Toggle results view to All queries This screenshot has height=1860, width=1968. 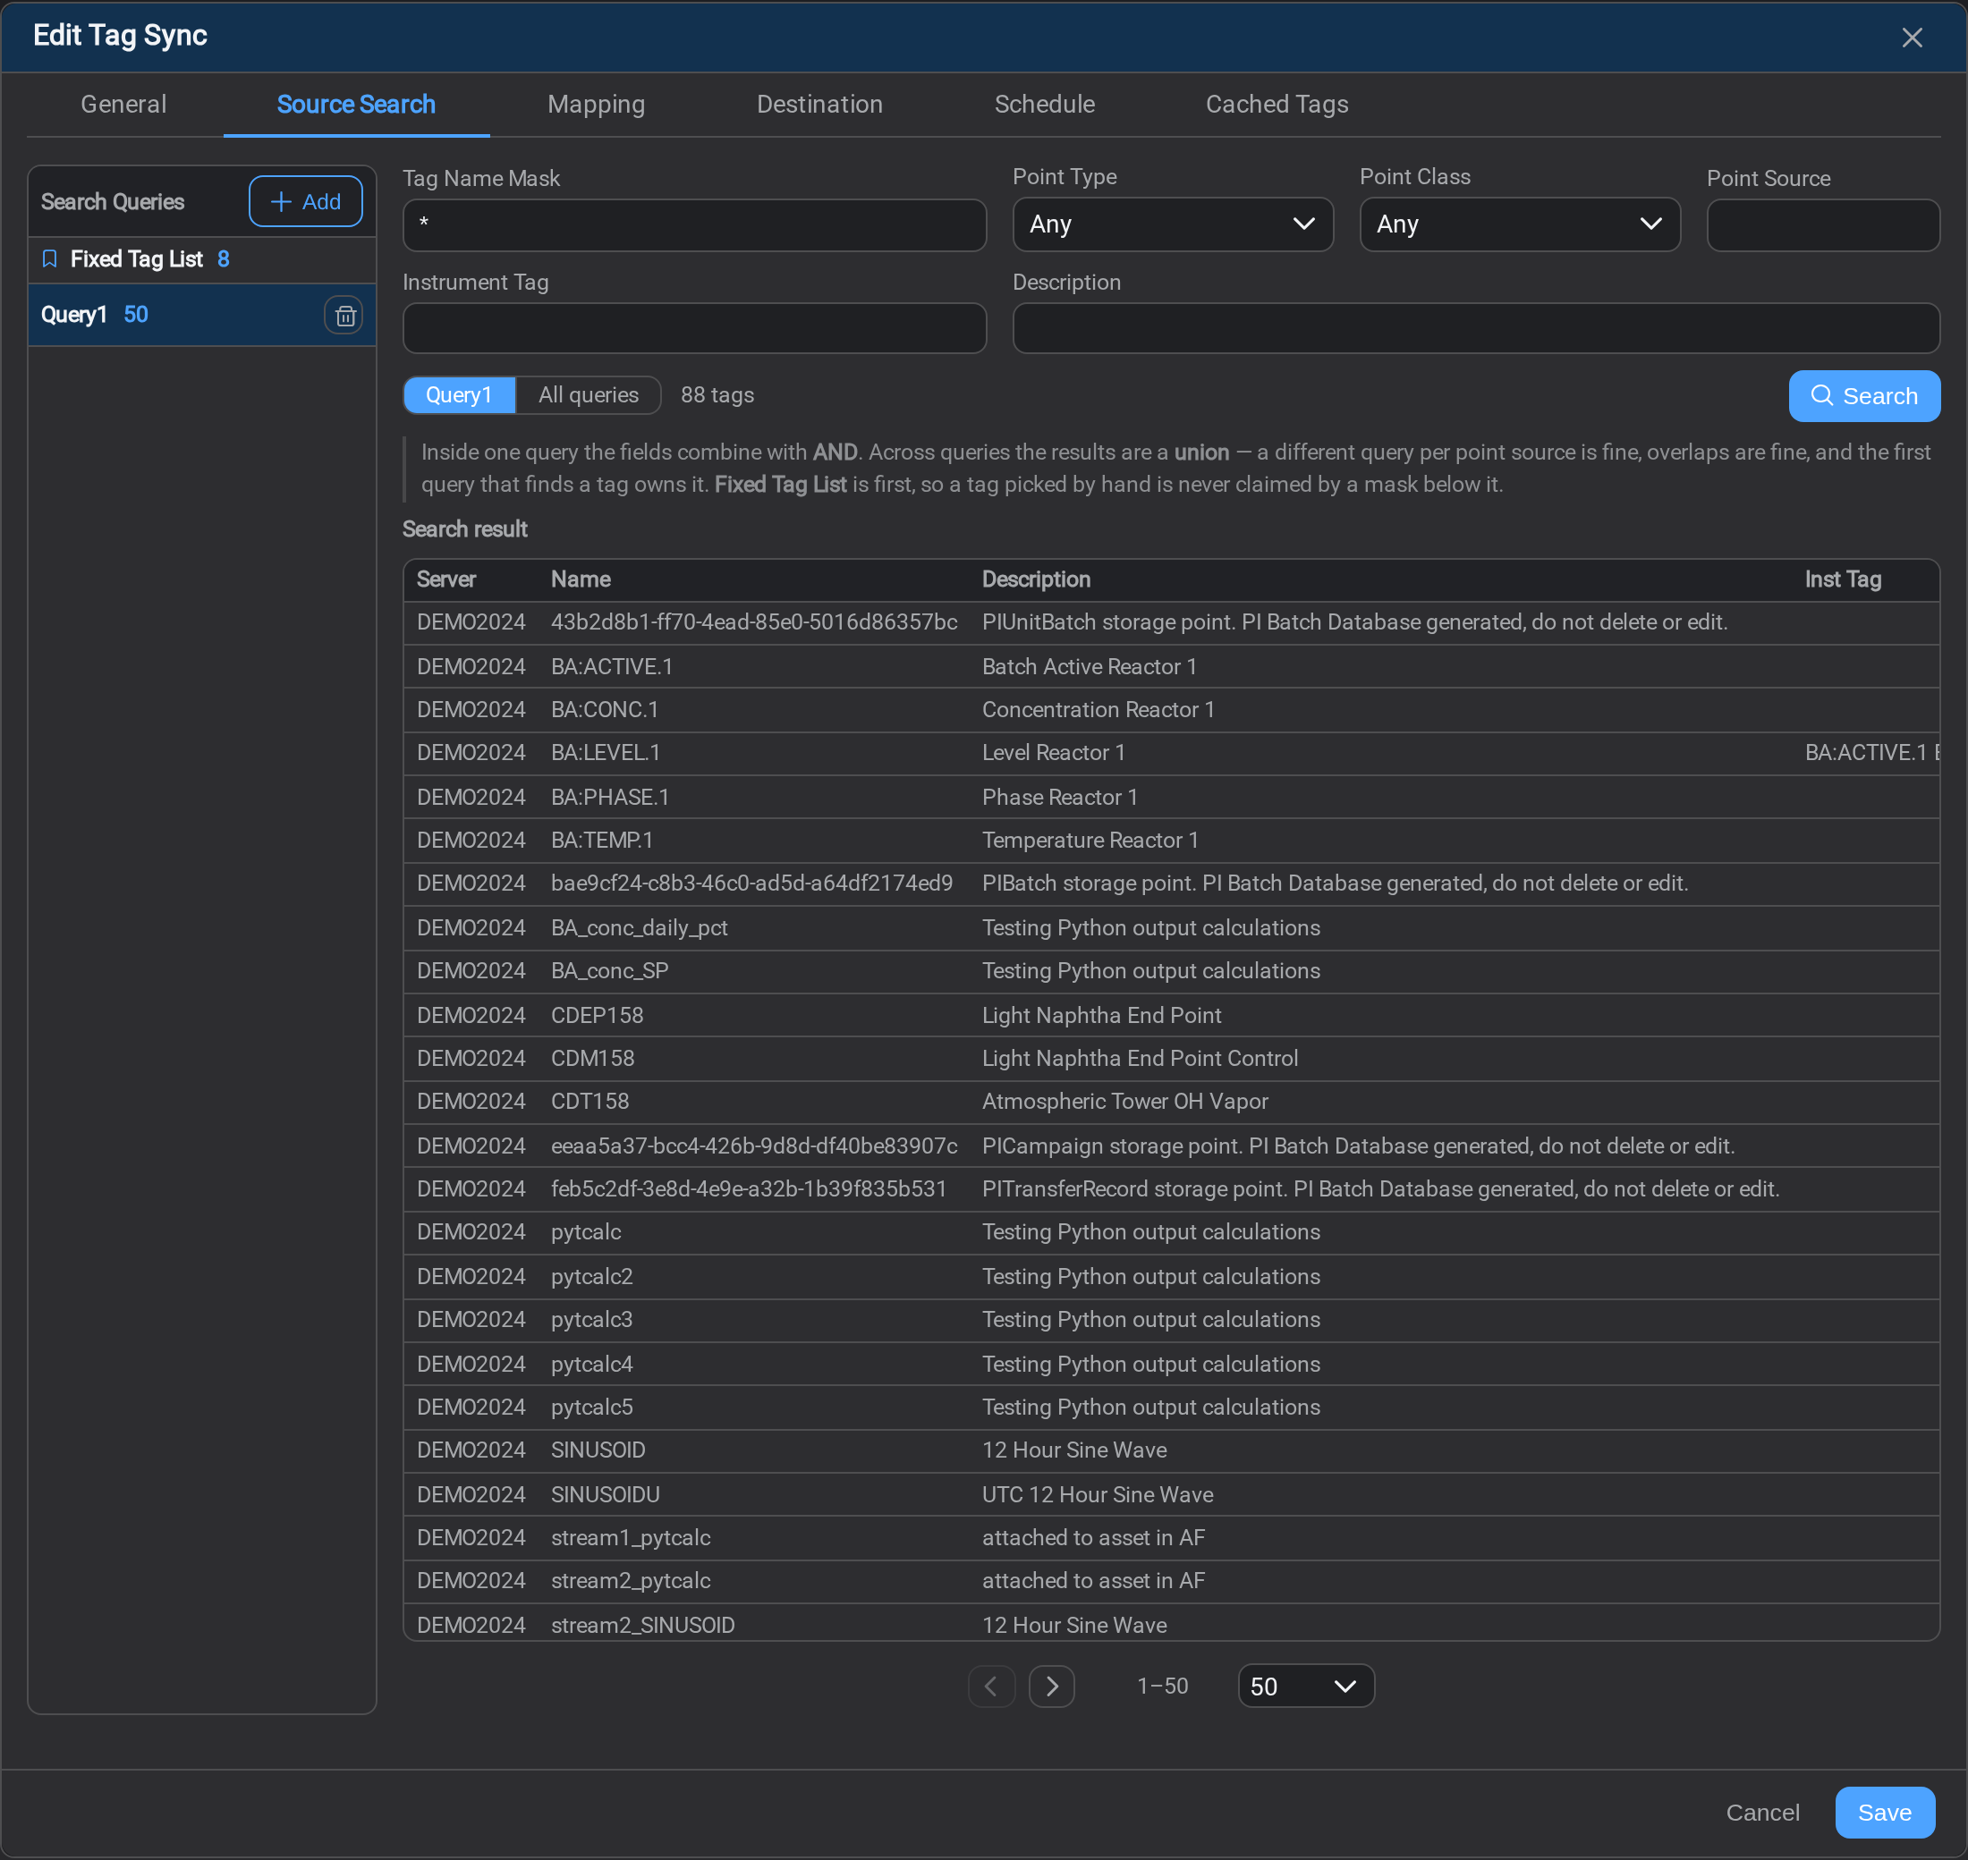(589, 394)
